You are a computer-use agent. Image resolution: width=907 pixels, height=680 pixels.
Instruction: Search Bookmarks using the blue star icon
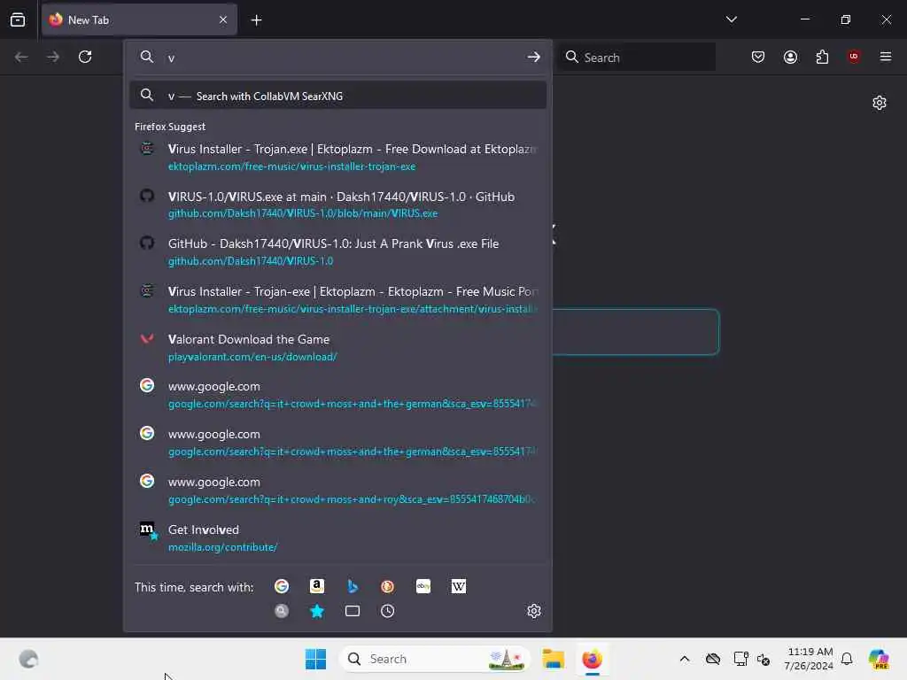coord(317,611)
